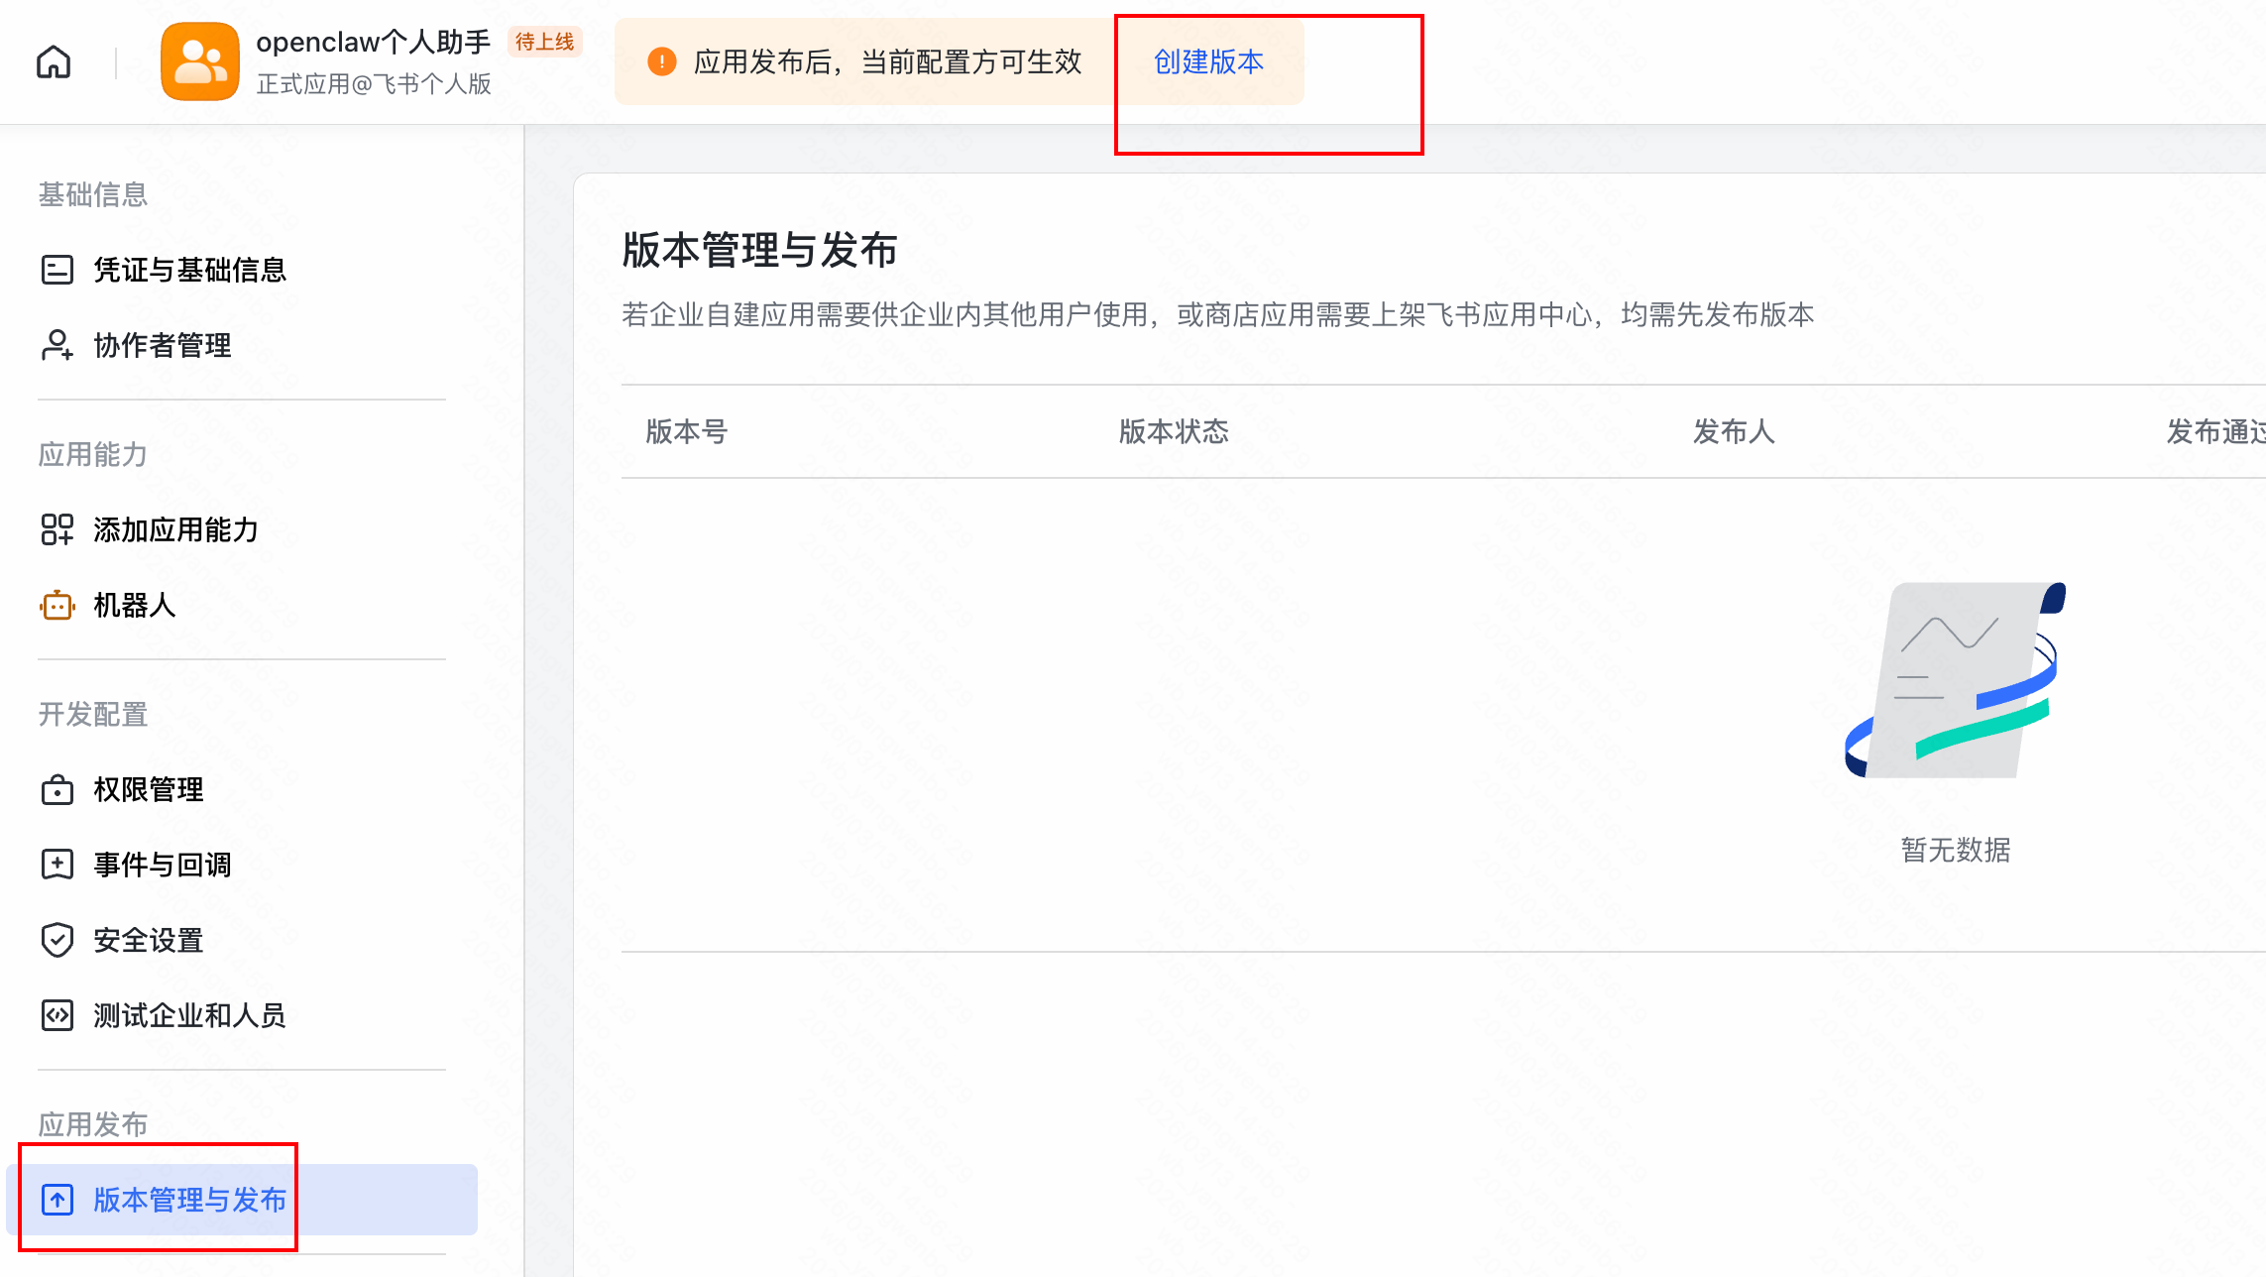Image resolution: width=2266 pixels, height=1277 pixels.
Task: Click the add app capability grid icon
Action: pos(57,529)
